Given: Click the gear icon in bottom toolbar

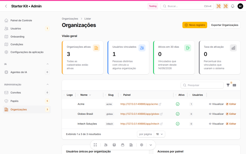Looking at the screenshot, I should [x=142, y=145].
